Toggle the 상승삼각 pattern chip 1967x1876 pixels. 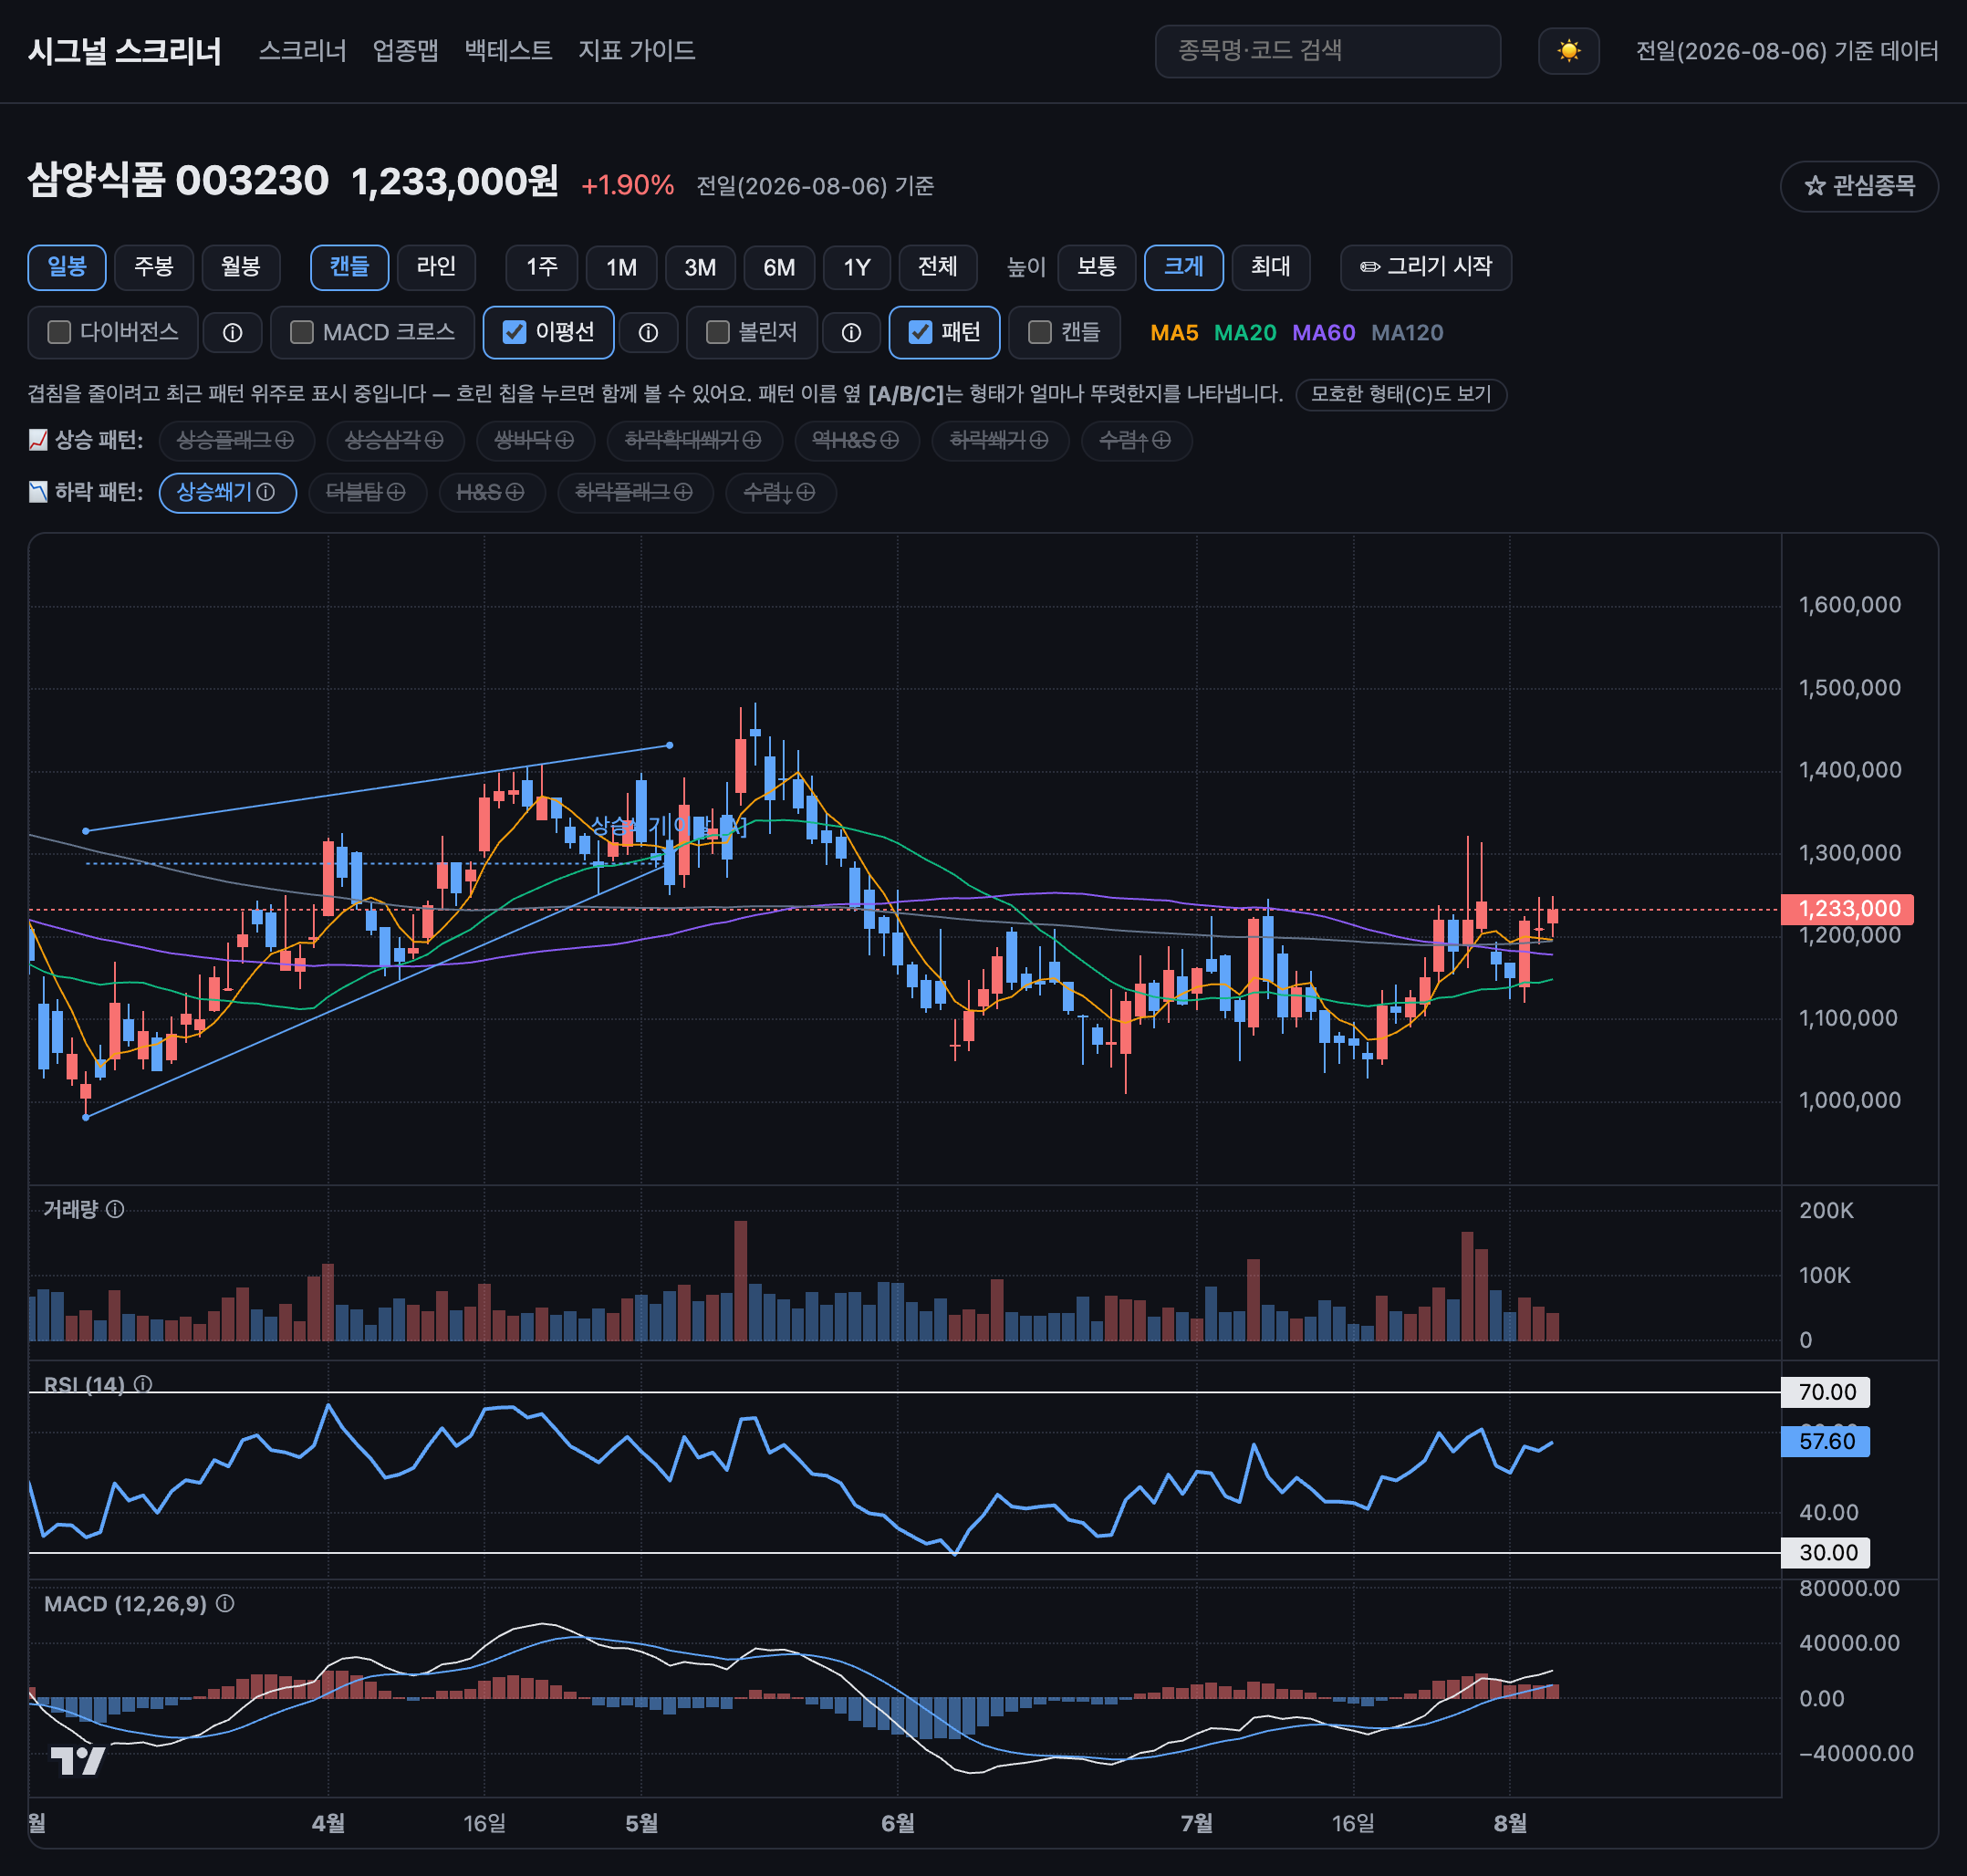point(395,440)
